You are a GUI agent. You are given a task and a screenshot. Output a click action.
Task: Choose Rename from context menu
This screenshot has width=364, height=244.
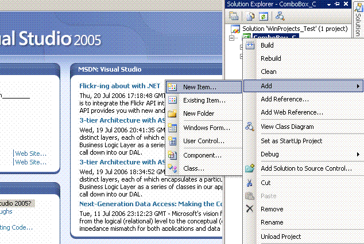(303, 222)
